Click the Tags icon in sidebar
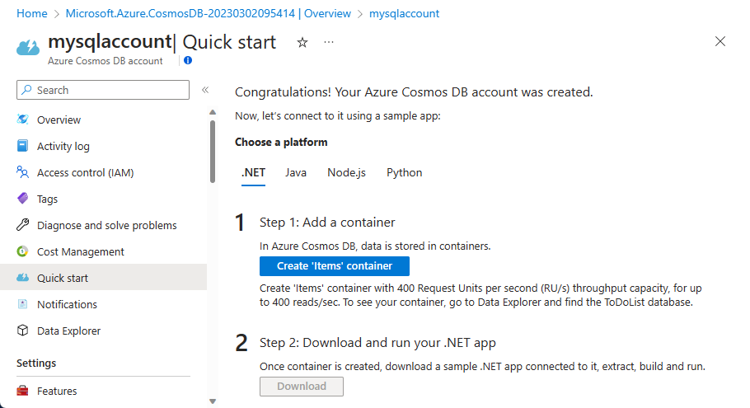 23,199
